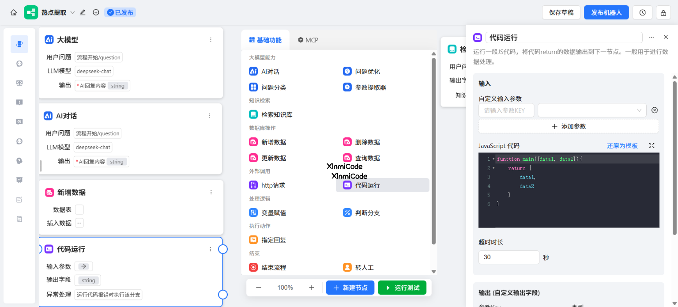Click the 转人工 node icon

coord(347,267)
